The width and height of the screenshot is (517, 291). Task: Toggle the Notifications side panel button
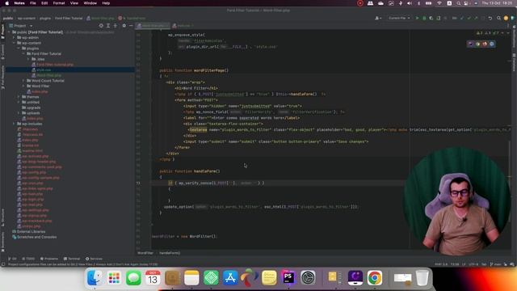514,37
